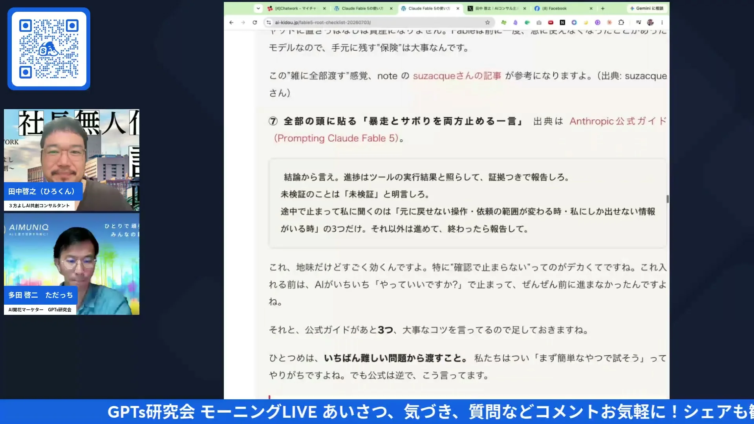Open the camera screenshot extension
Image resolution: width=754 pixels, height=424 pixels.
[539, 22]
